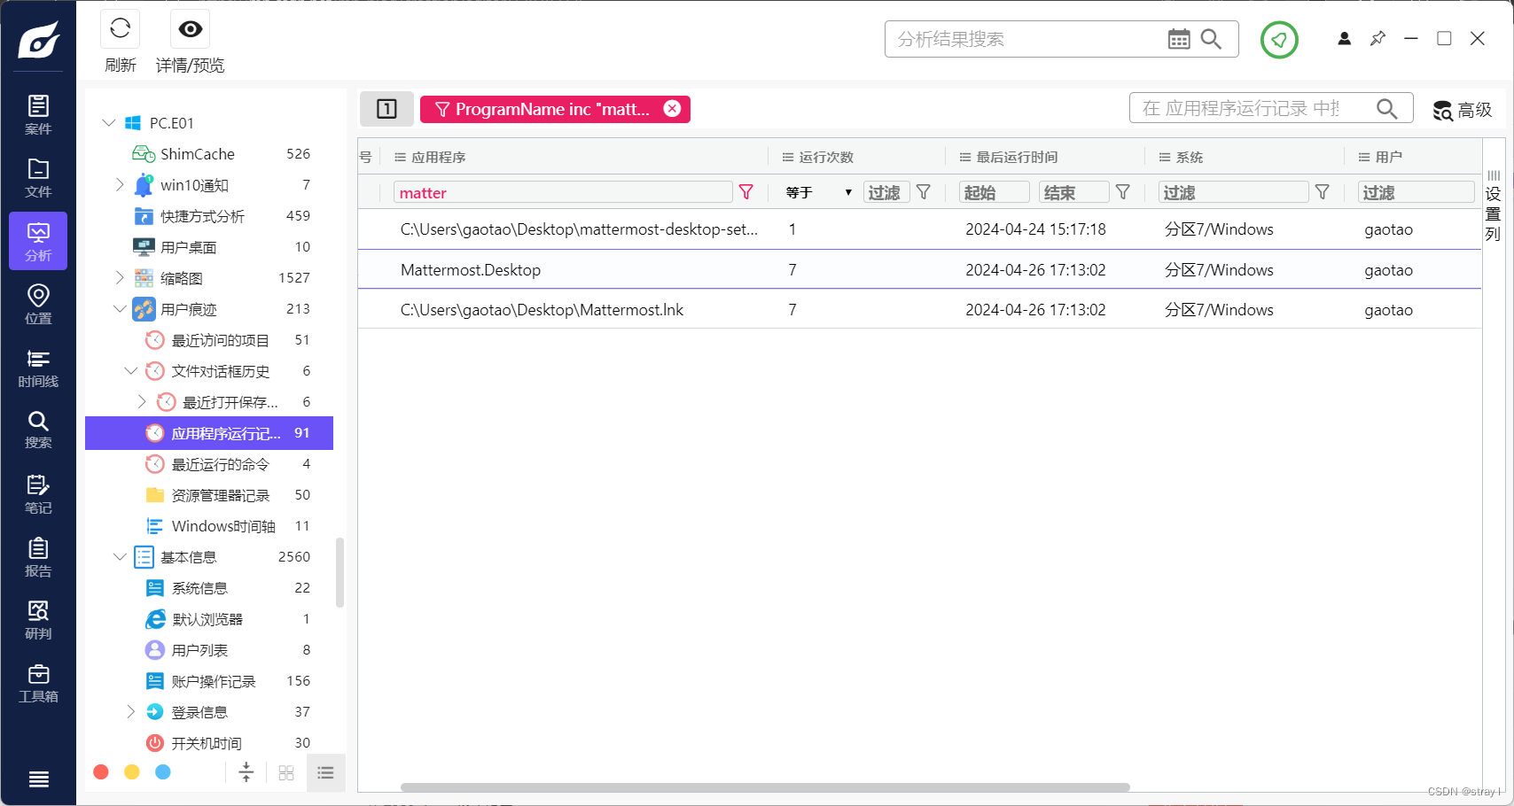Open the 案件 (cases) sidebar section

(x=38, y=114)
